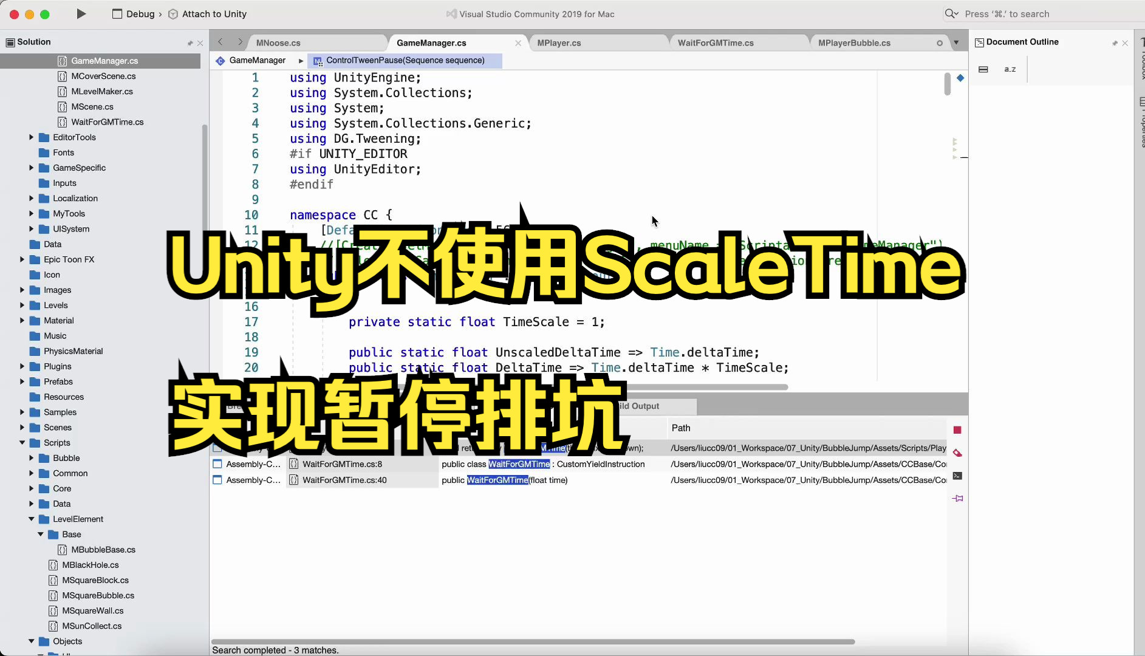Pin the Document Outline panel
This screenshot has width=1145, height=656.
(x=1115, y=43)
